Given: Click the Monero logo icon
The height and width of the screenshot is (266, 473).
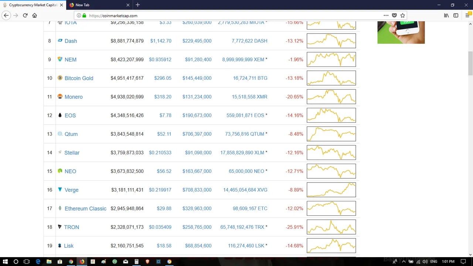Looking at the screenshot, I should pos(60,96).
